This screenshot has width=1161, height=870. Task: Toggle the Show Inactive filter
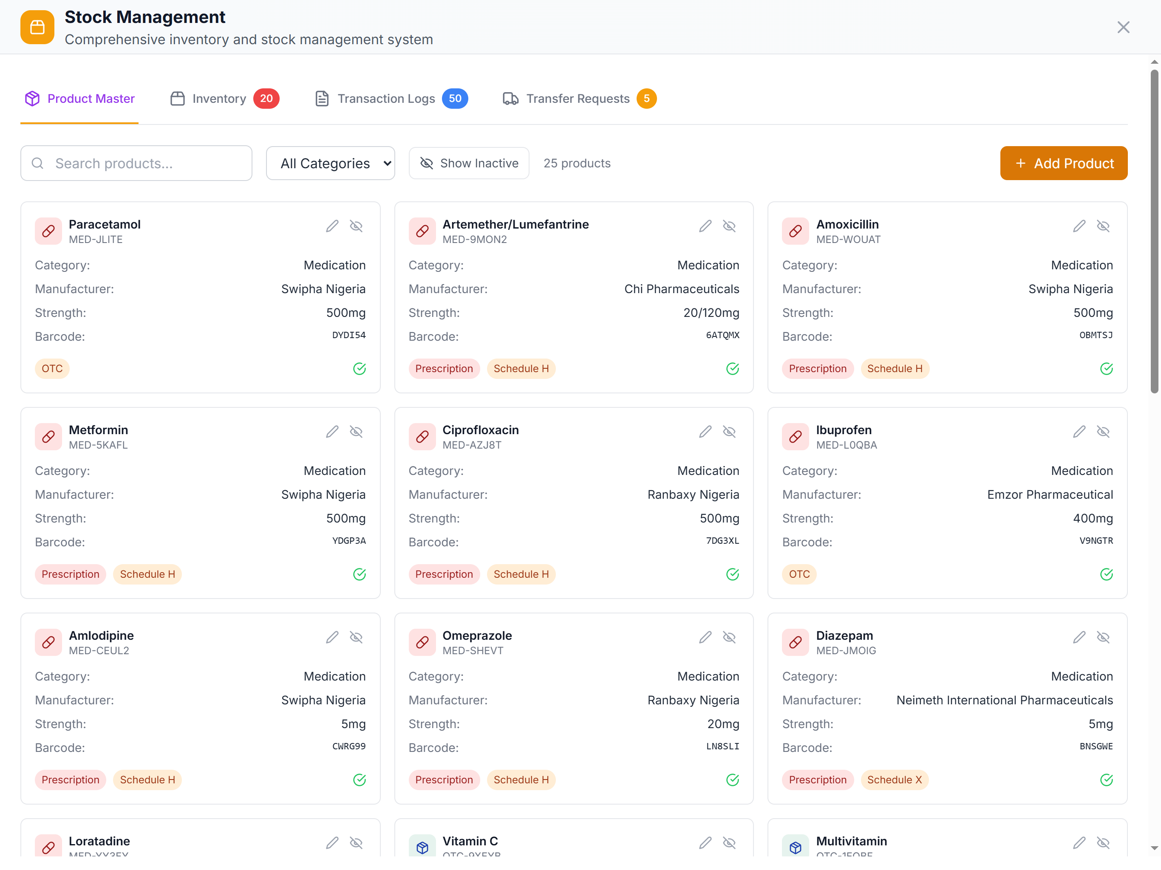tap(469, 163)
